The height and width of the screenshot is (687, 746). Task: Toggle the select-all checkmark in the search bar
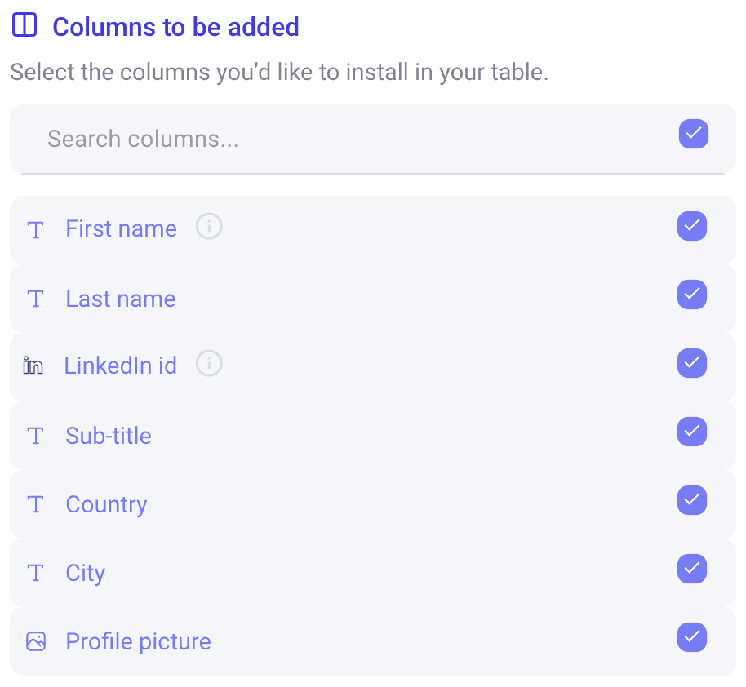point(694,134)
